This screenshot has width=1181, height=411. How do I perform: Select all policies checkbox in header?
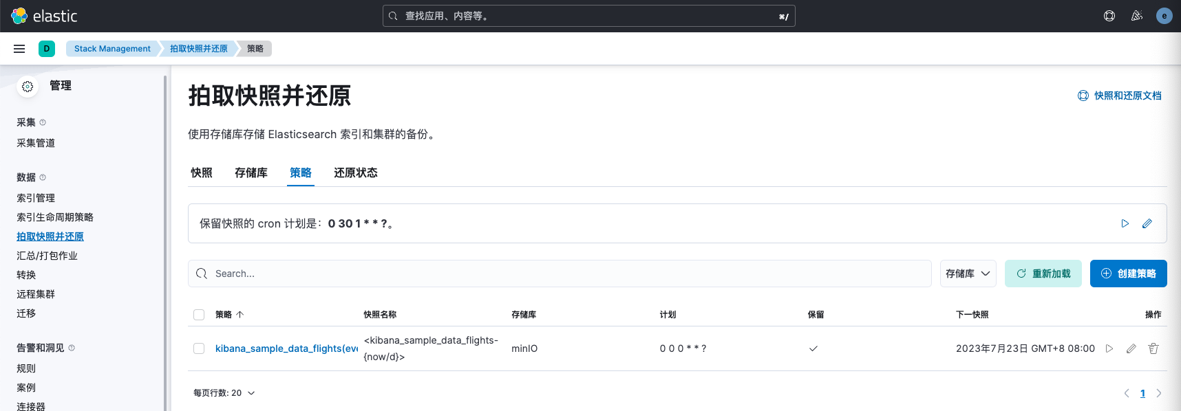(x=199, y=315)
